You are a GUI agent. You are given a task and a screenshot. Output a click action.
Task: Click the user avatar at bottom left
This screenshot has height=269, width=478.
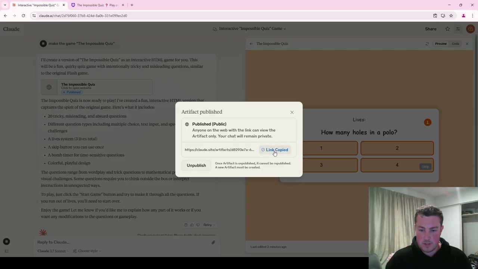[x=6, y=242]
